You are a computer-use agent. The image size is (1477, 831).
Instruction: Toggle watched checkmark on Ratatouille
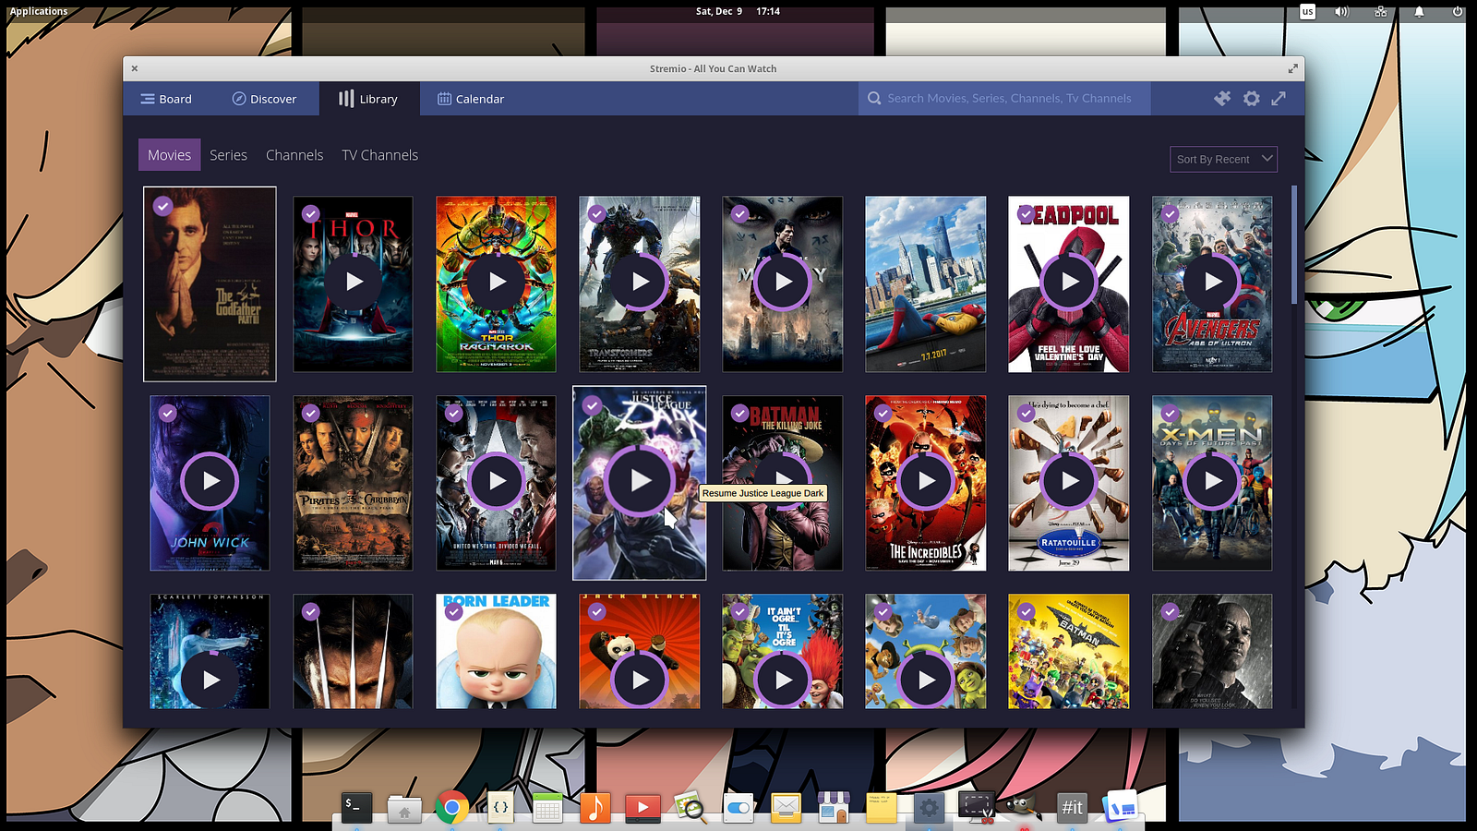(1026, 413)
